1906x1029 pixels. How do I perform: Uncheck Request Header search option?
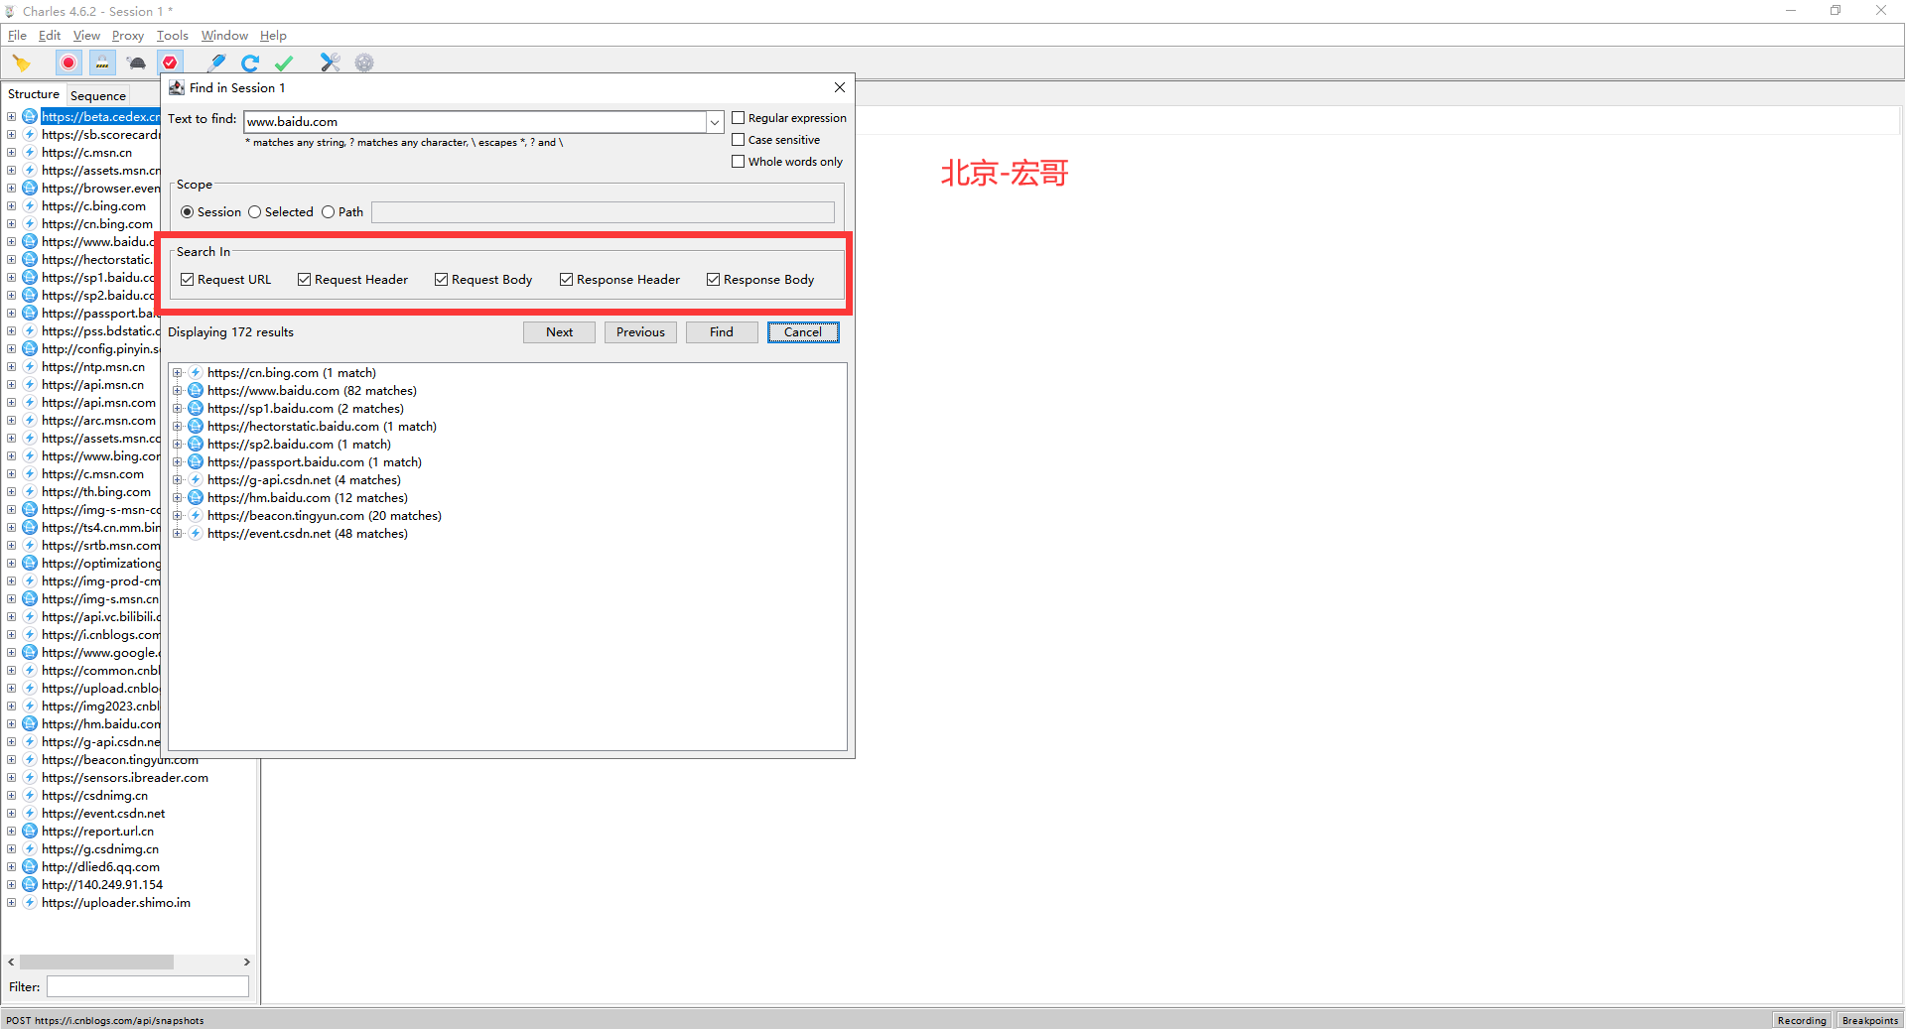304,280
